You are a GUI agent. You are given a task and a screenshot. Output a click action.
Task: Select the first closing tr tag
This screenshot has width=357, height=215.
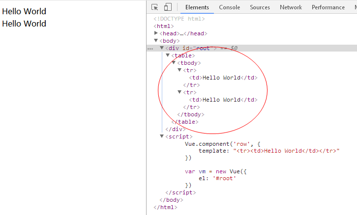click(191, 85)
